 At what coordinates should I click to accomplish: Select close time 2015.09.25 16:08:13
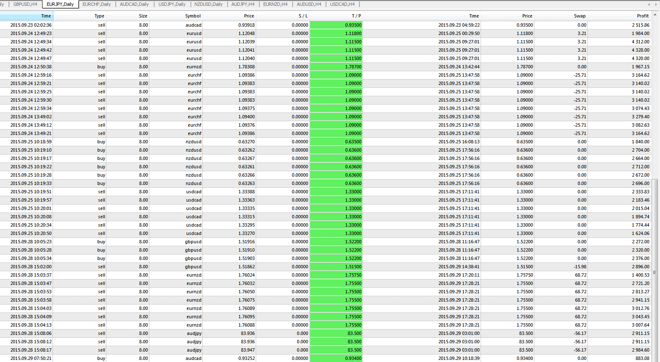point(459,142)
